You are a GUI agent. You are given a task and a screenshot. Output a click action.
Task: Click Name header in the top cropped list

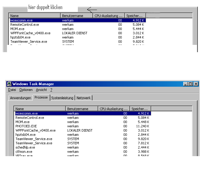(35, 16)
